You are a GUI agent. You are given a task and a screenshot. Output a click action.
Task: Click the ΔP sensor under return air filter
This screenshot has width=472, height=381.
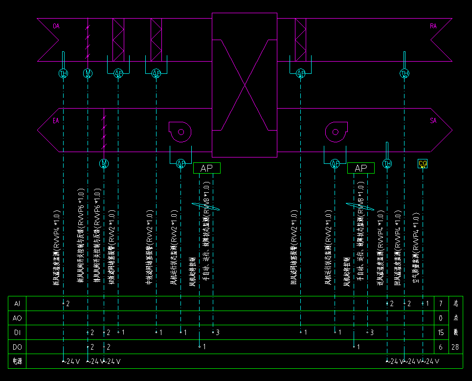tap(301, 73)
